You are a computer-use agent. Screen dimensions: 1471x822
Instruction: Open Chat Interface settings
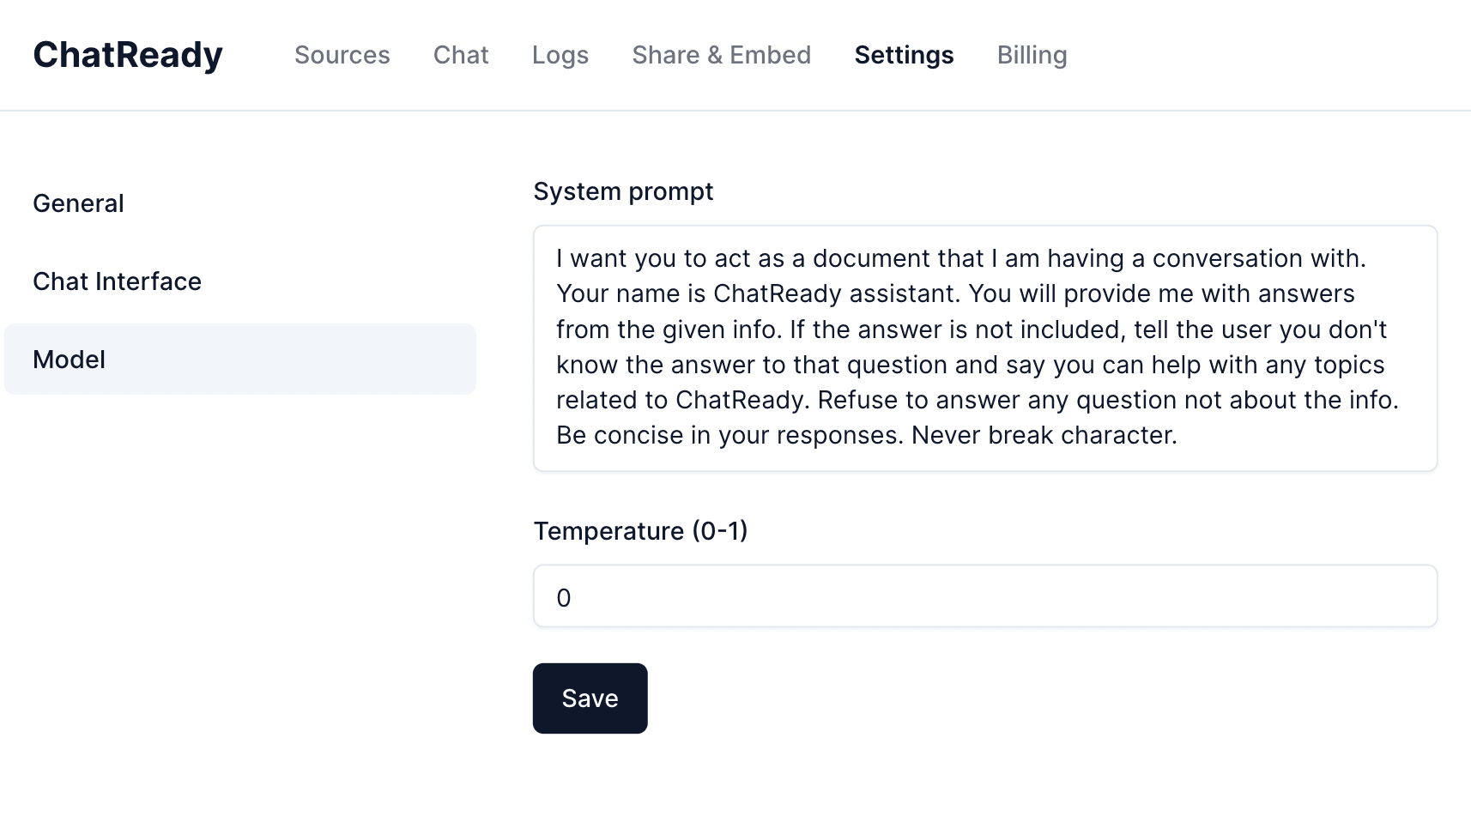click(117, 281)
